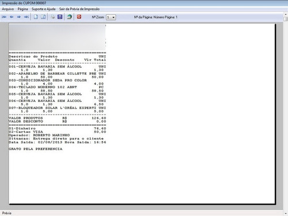Click the receipt header logo area
Viewport: 288px width, 216px height.
tap(57, 37)
